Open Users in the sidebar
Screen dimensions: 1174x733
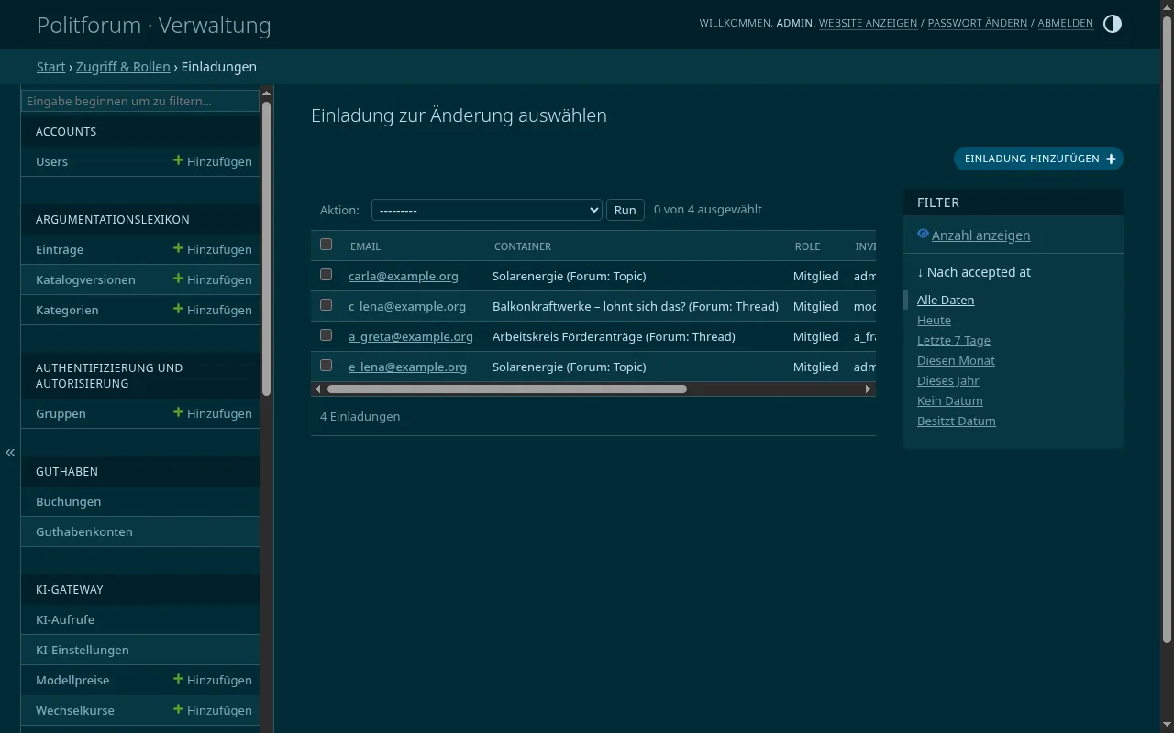coord(51,161)
